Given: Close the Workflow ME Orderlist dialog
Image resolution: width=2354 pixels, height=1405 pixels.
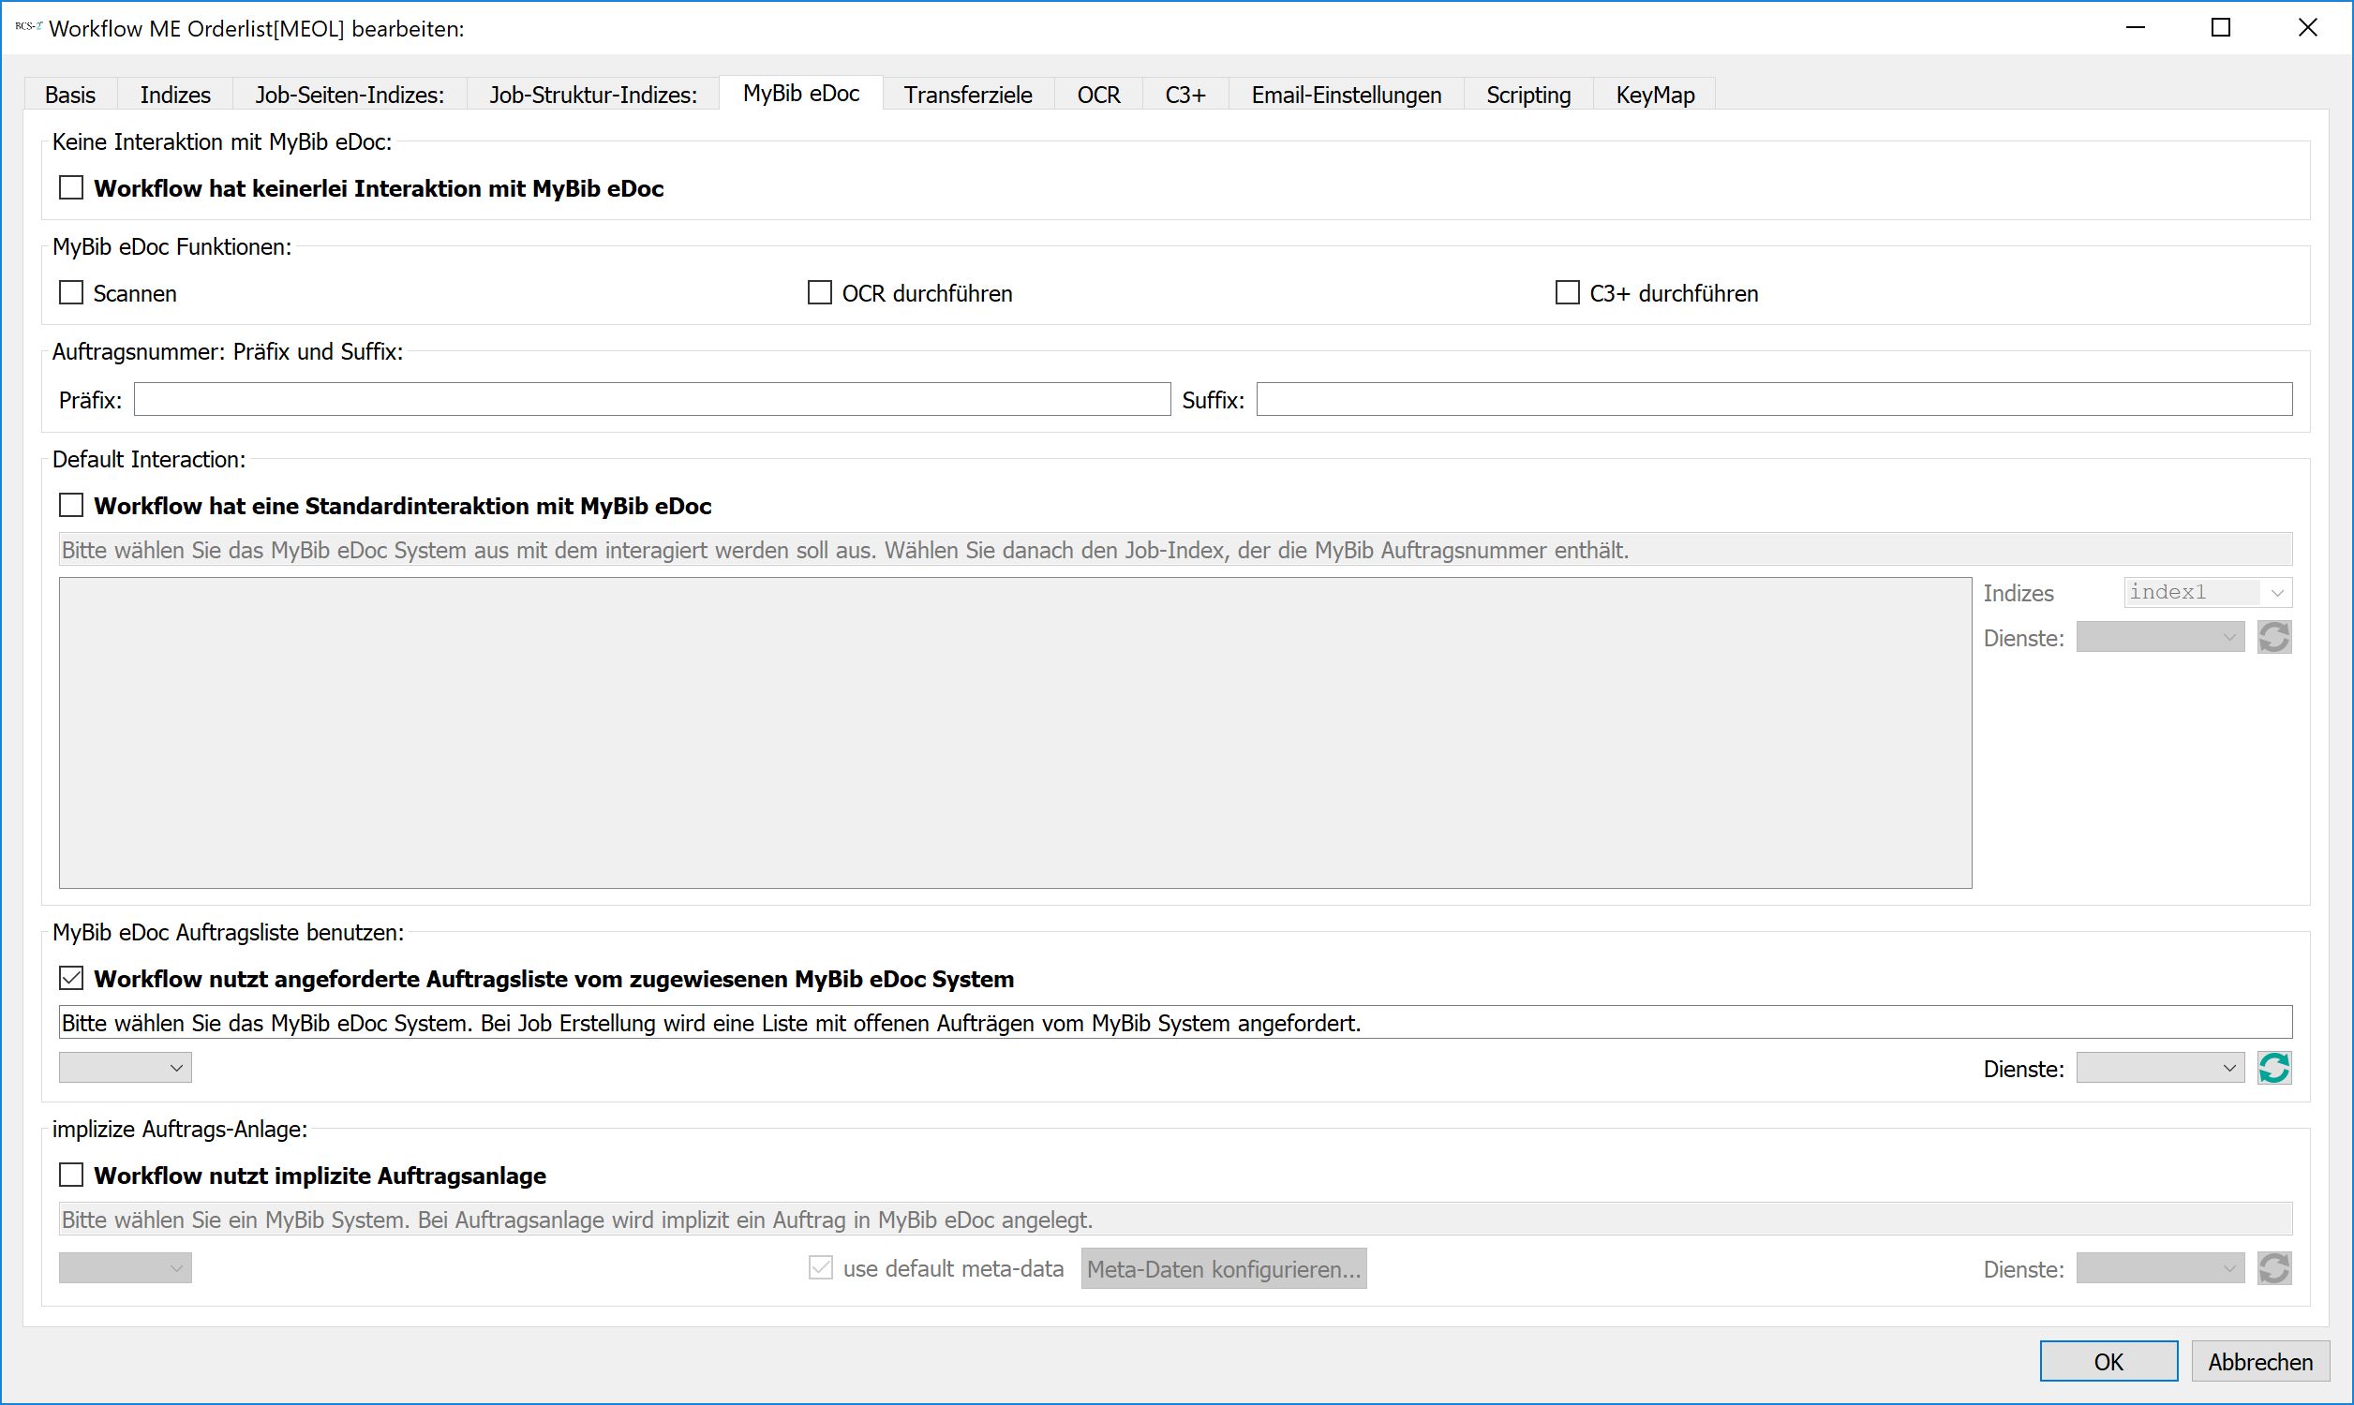Looking at the screenshot, I should point(2307,27).
